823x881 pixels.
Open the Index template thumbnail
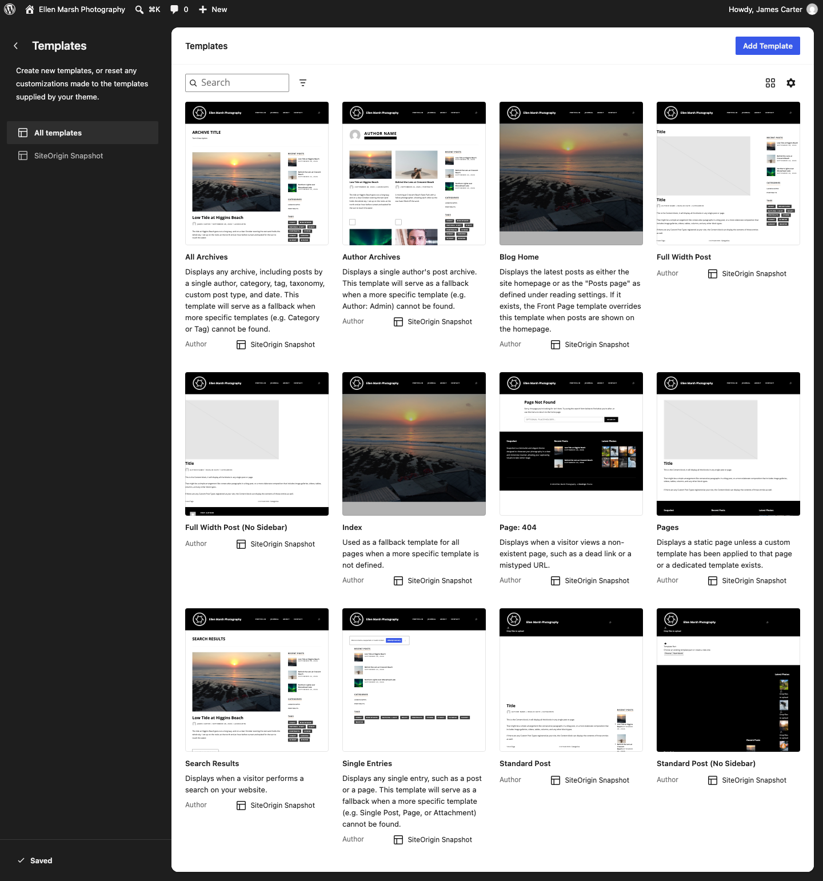(414, 444)
